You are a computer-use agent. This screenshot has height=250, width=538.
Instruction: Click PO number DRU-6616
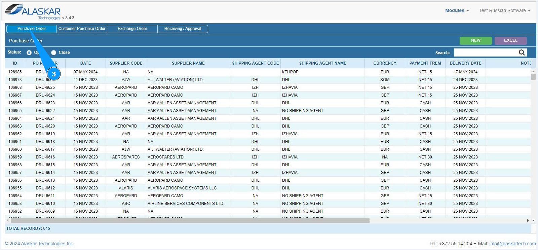pyautogui.click(x=45, y=157)
